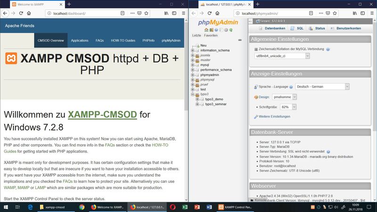Go to home page in phpMyAdmin browser window

(217, 13)
